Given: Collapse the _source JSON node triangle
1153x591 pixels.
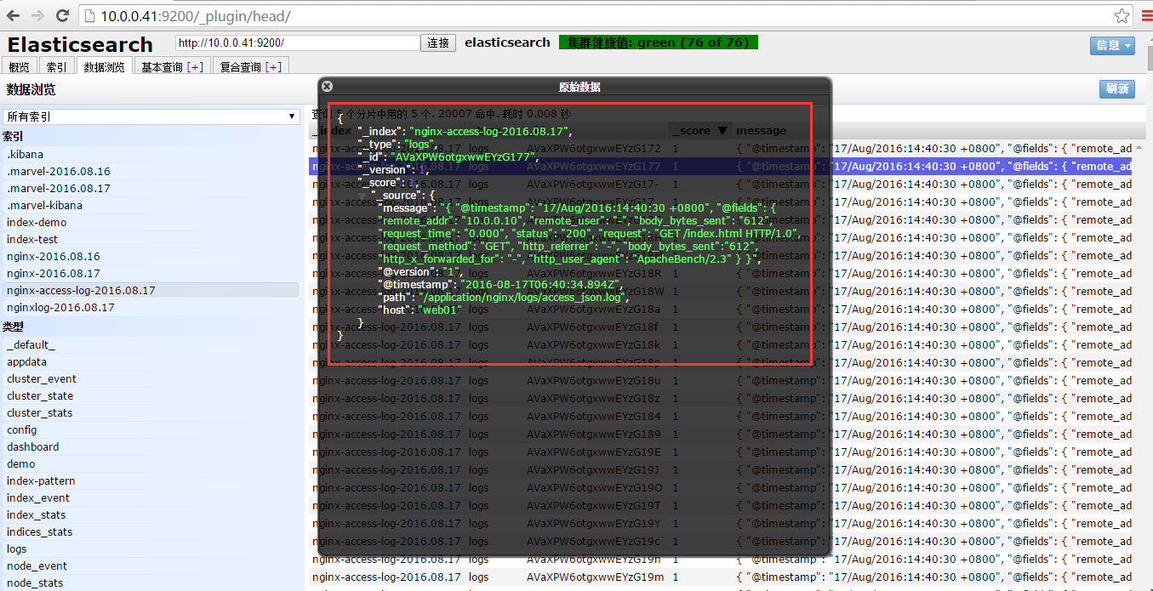Looking at the screenshot, I should click(363, 196).
